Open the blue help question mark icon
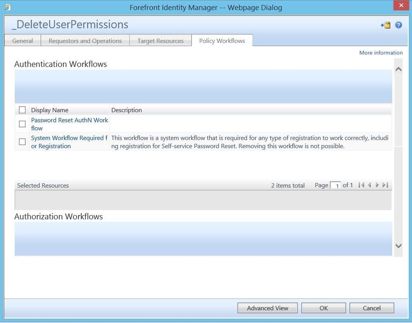Screen dimensions: 412x323 coord(398,25)
